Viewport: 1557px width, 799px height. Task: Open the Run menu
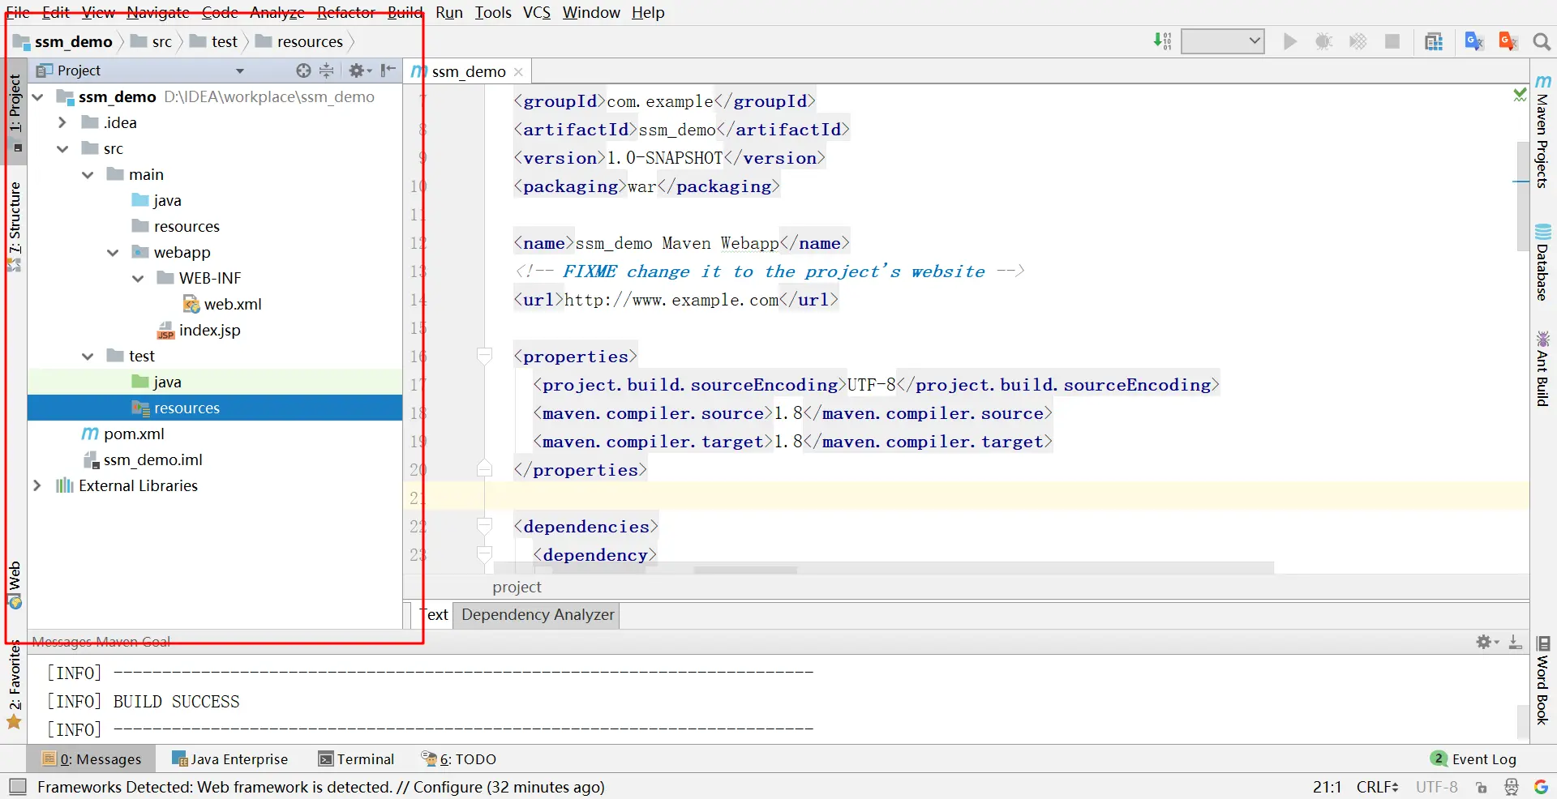(x=449, y=12)
